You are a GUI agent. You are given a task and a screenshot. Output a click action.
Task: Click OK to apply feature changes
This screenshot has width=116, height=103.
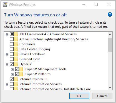[79, 96]
